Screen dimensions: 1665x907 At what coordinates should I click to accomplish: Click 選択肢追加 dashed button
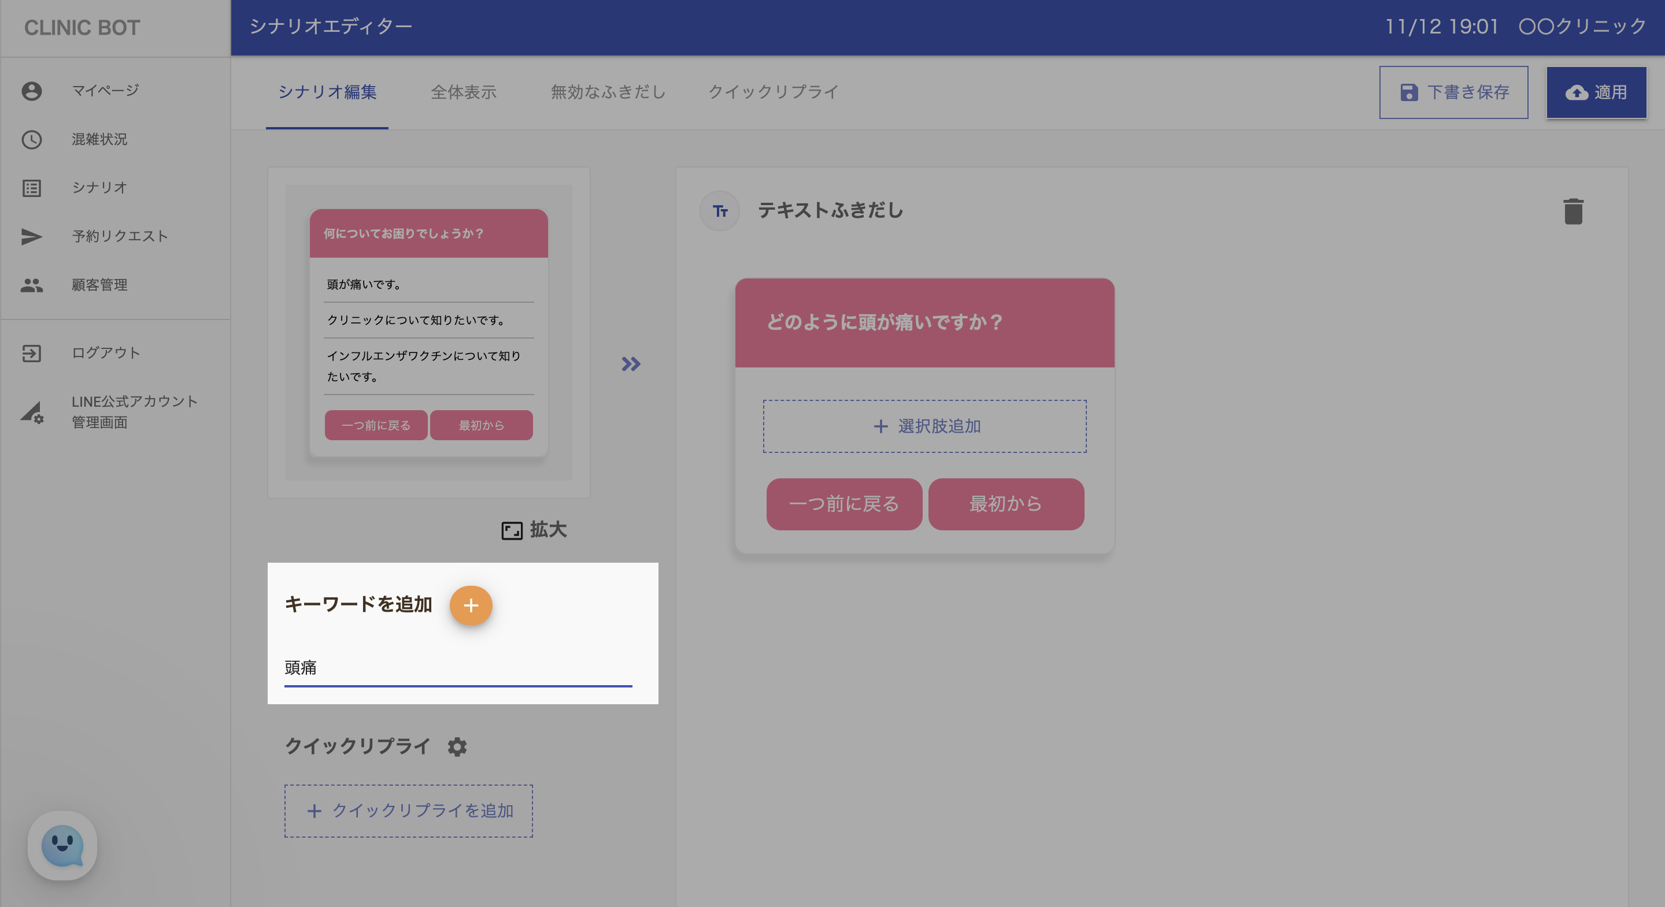924,426
